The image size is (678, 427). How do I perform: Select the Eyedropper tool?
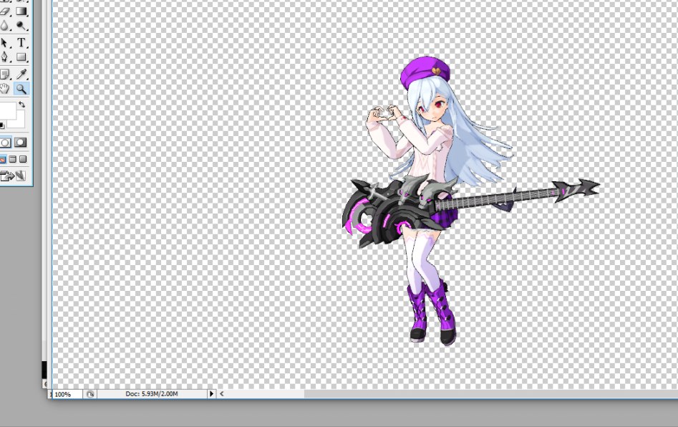pos(21,74)
